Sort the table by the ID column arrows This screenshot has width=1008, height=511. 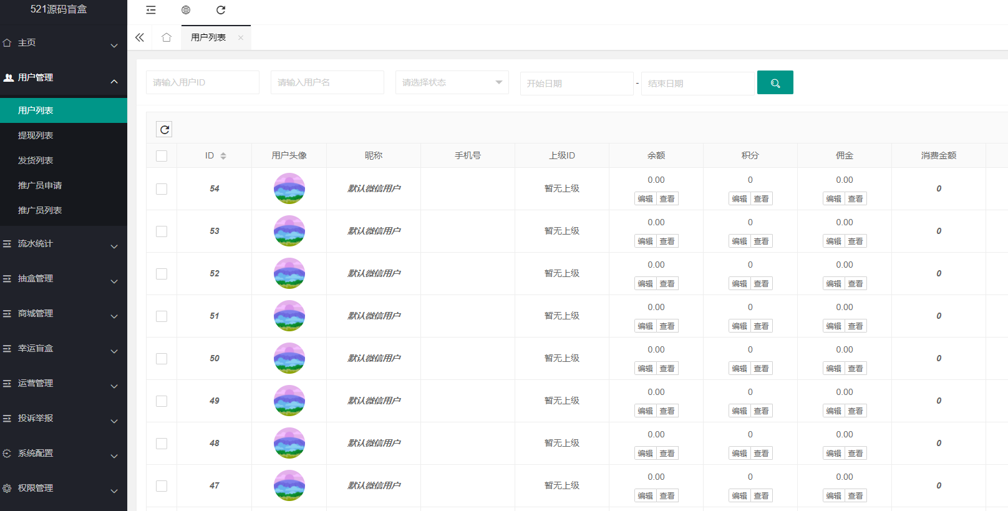point(223,156)
